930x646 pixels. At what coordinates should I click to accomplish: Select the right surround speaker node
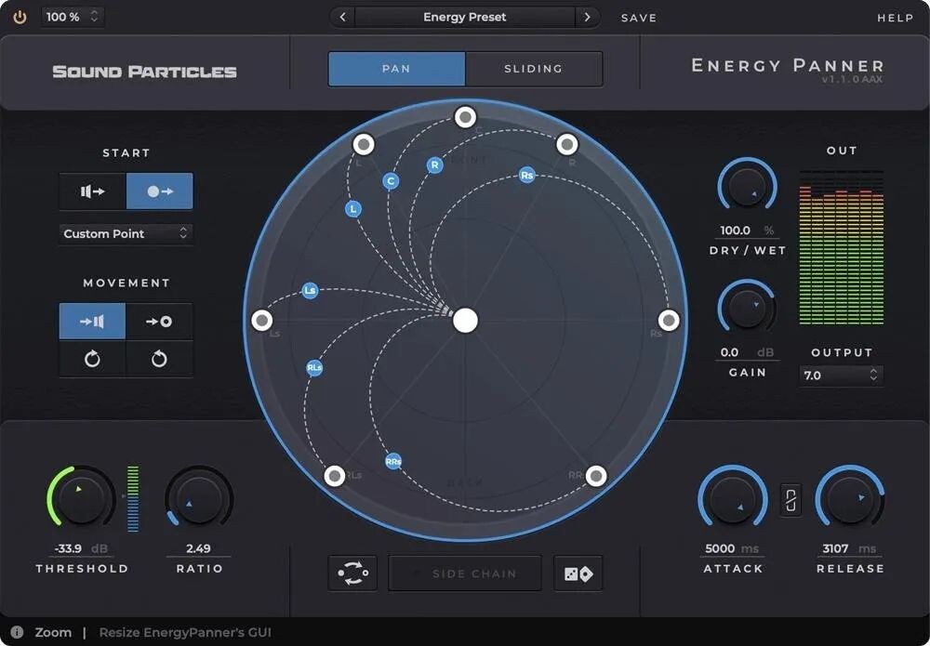pos(669,320)
